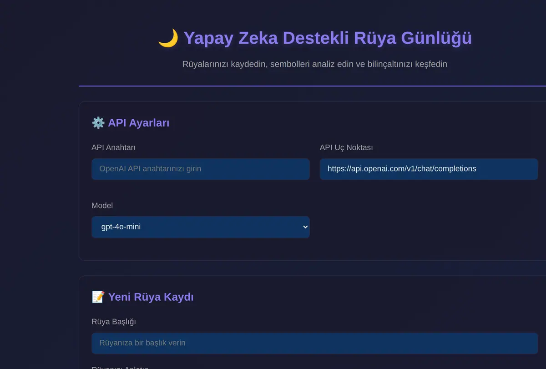The height and width of the screenshot is (369, 546).
Task: Click the OpenAI API key input field
Action: (x=201, y=169)
